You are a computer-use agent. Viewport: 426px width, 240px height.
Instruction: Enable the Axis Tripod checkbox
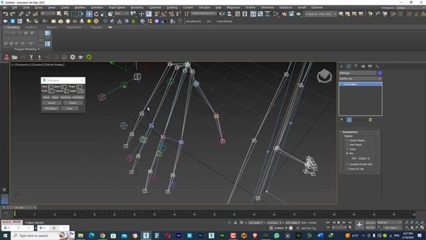click(347, 145)
